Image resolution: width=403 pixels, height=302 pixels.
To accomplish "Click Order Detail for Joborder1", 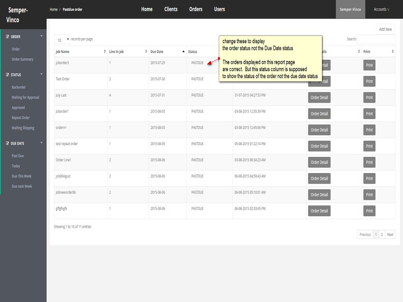I will [319, 114].
